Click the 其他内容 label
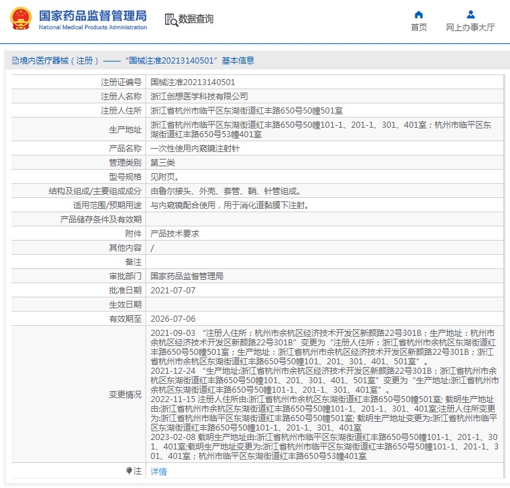 pos(125,248)
